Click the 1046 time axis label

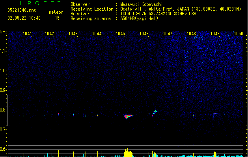point(144,34)
